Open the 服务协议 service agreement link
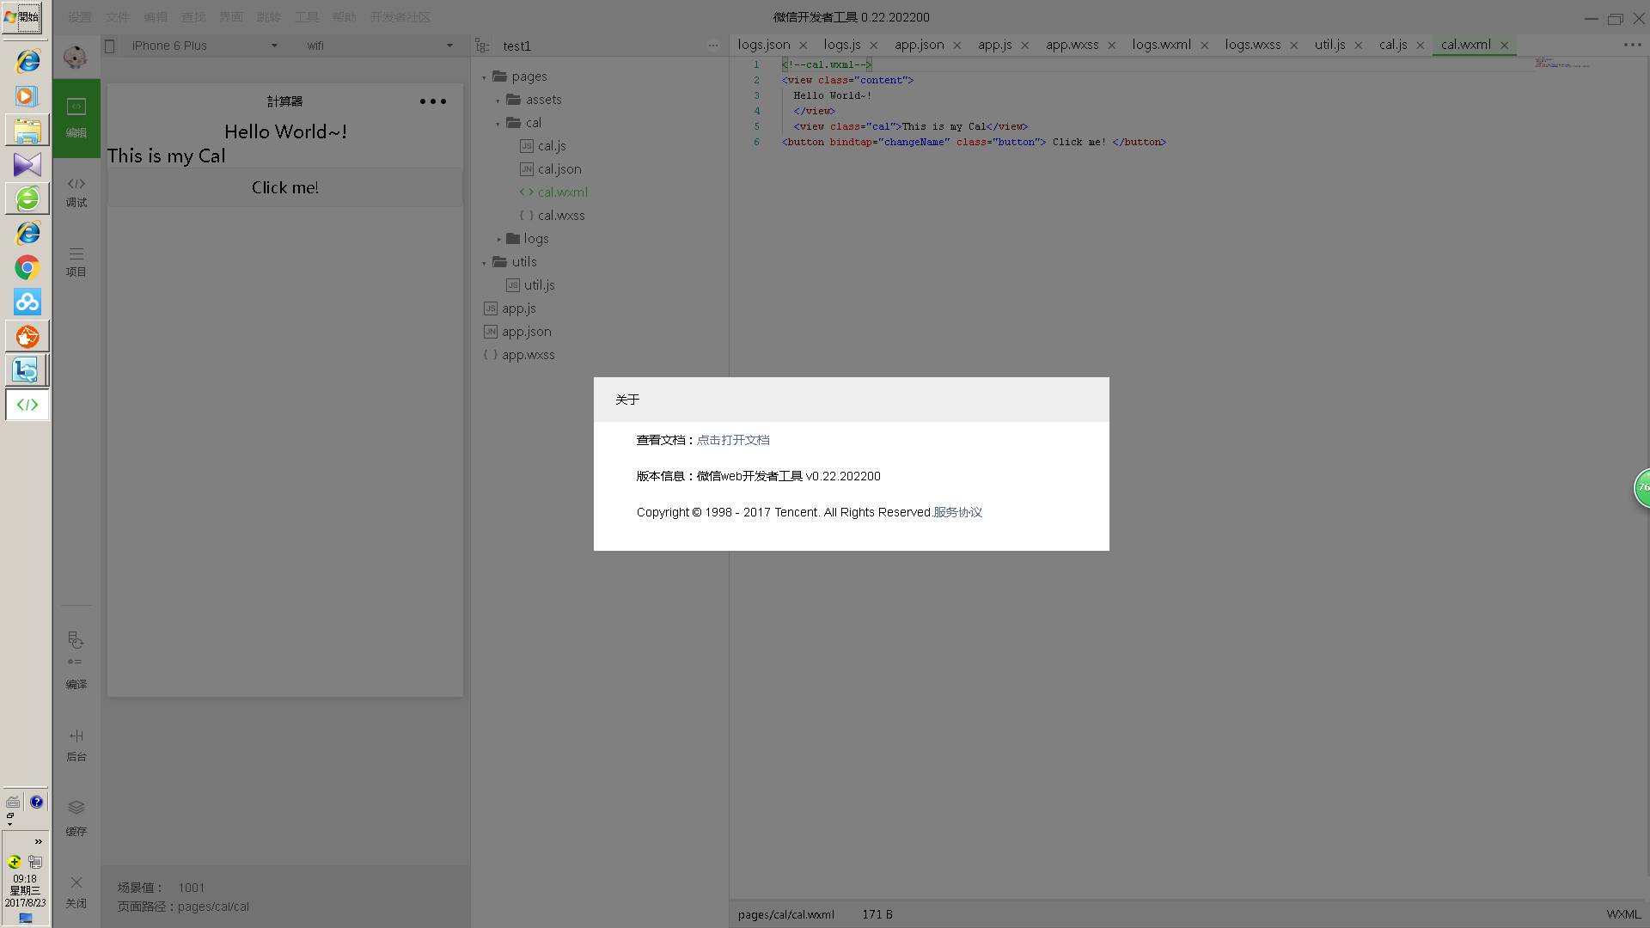This screenshot has height=928, width=1650. [957, 512]
